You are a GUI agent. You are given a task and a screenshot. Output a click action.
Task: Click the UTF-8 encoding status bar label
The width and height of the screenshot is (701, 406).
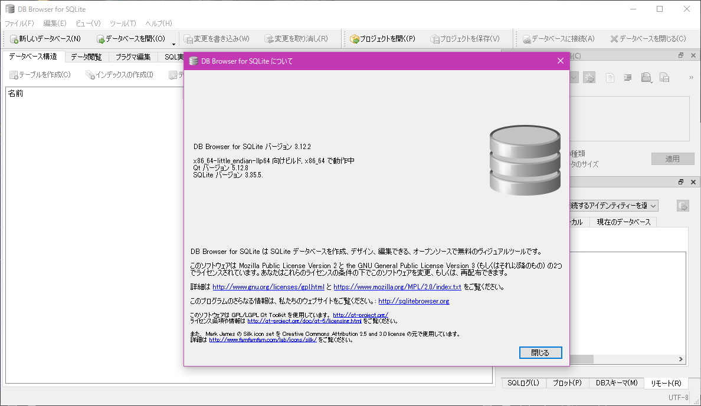point(678,398)
